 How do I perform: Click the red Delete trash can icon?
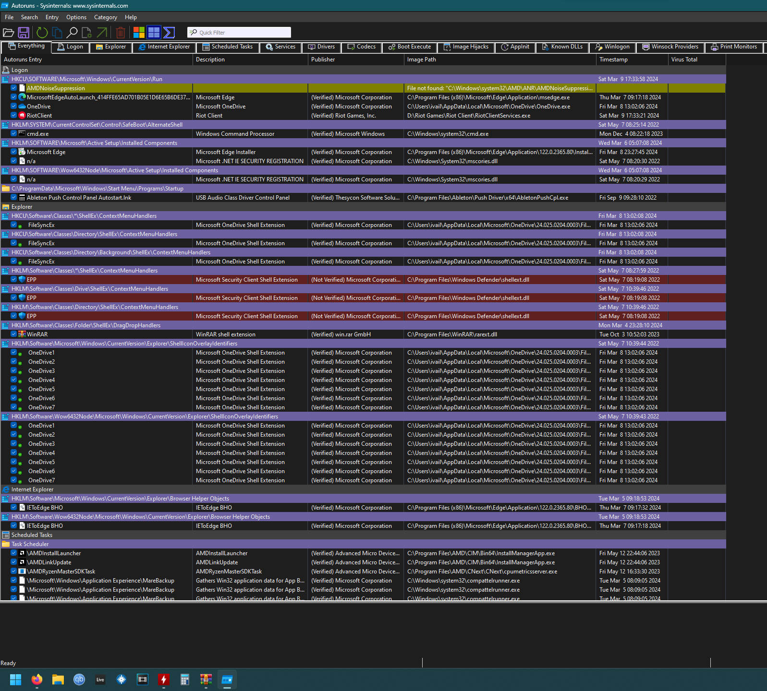[x=121, y=33]
